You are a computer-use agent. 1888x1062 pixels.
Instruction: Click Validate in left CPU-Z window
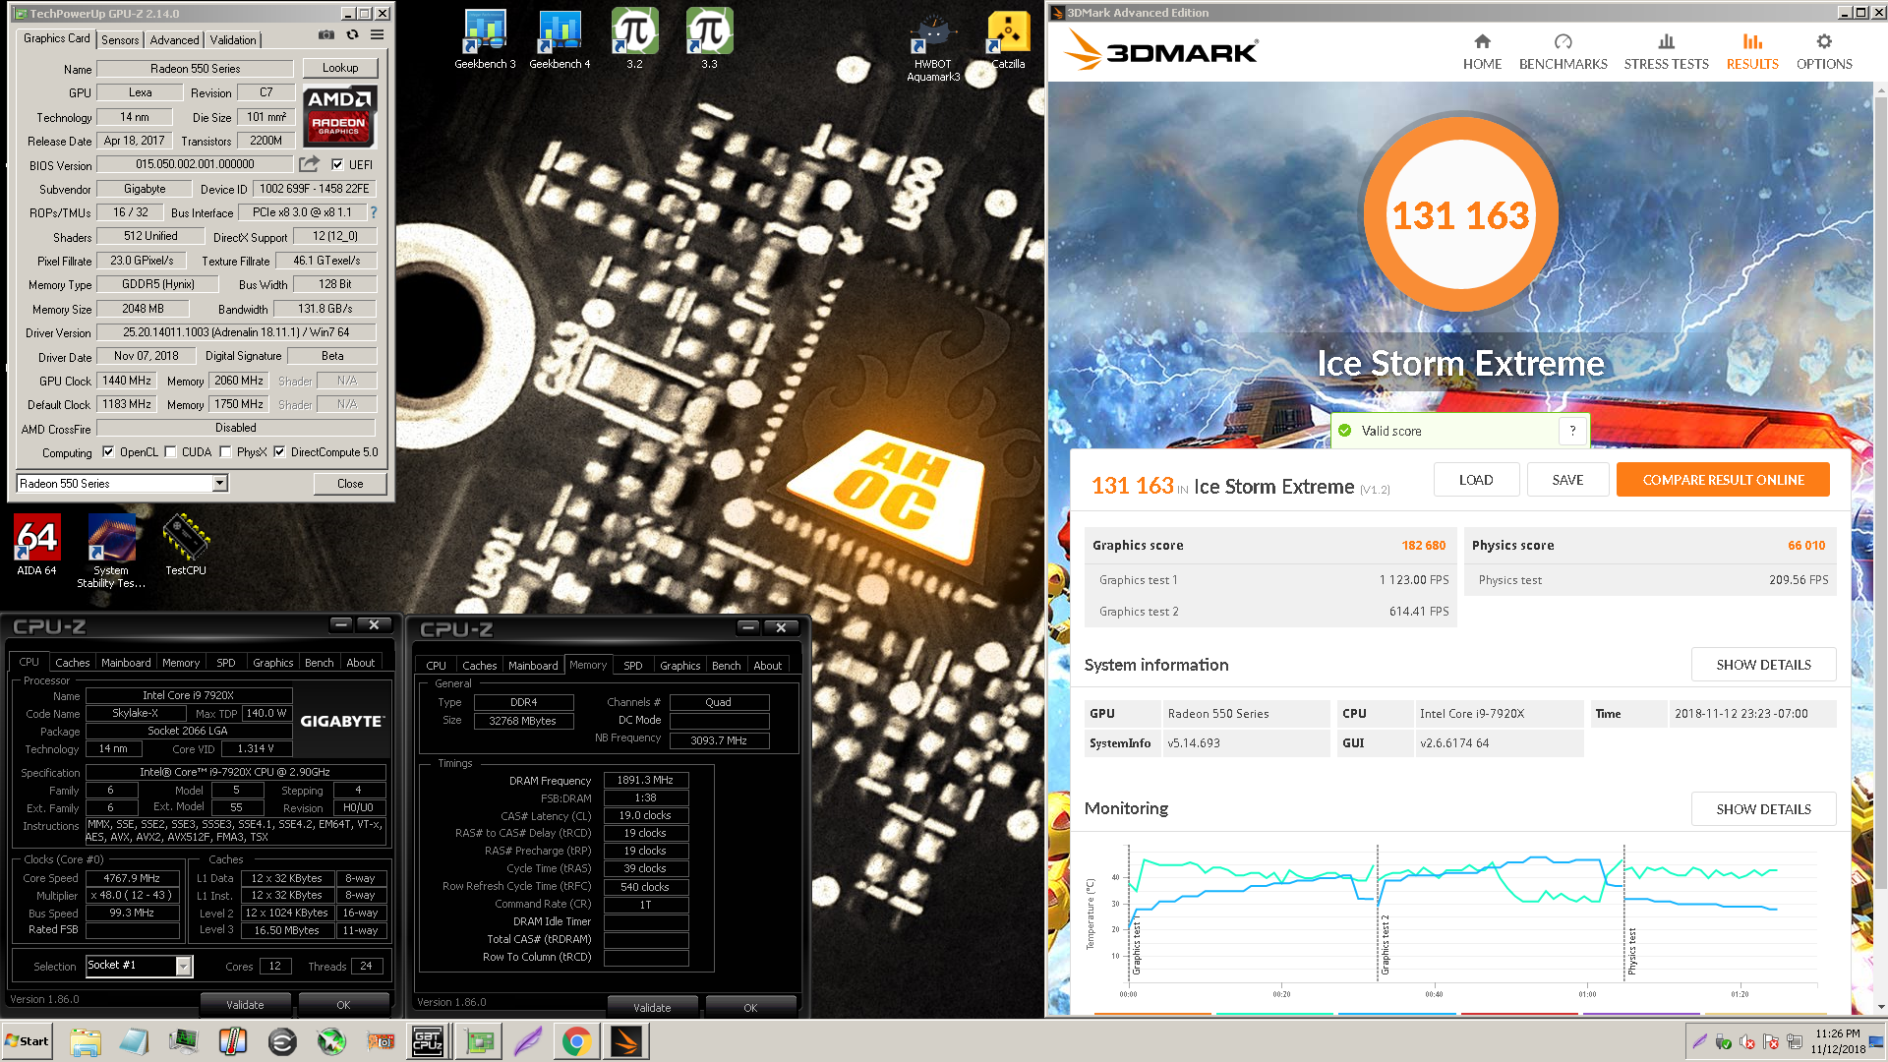pyautogui.click(x=246, y=1005)
